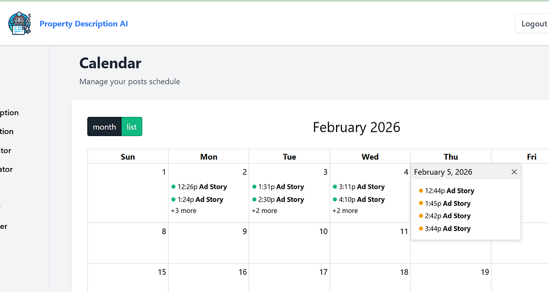Image resolution: width=549 pixels, height=292 pixels.
Task: Open the 3:44p Ad Story in popover
Action: coord(447,228)
